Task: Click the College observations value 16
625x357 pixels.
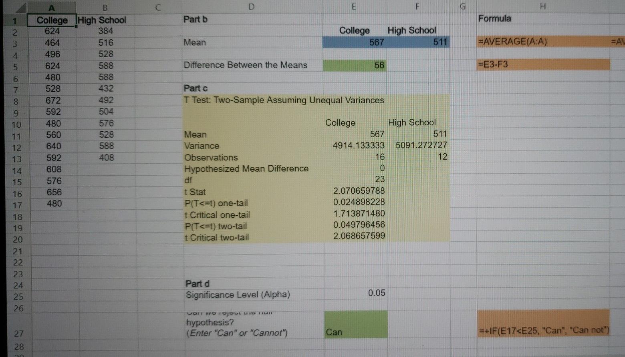Action: (x=380, y=157)
